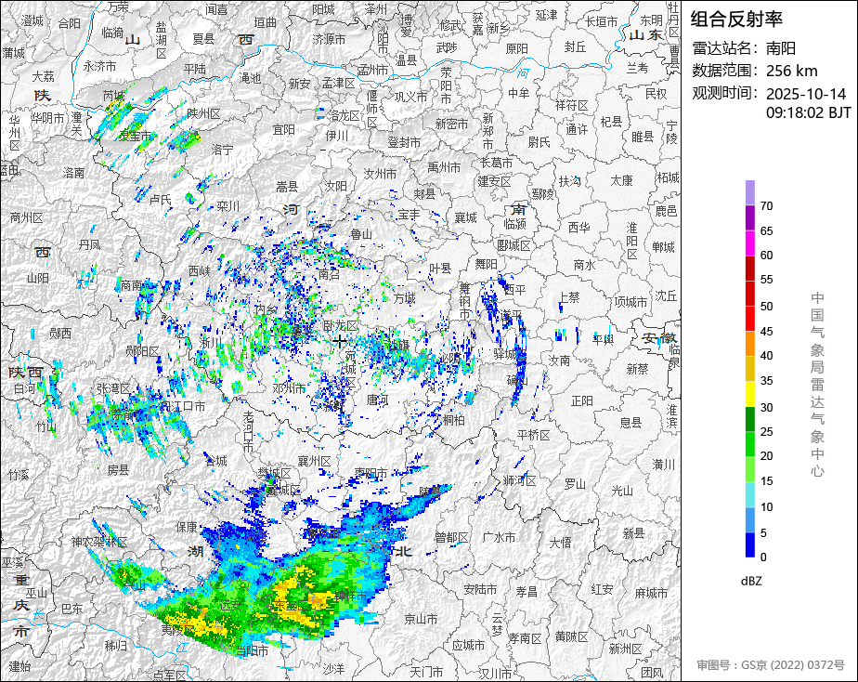Click the 组合反射率 title
The width and height of the screenshot is (858, 682).
point(736,20)
